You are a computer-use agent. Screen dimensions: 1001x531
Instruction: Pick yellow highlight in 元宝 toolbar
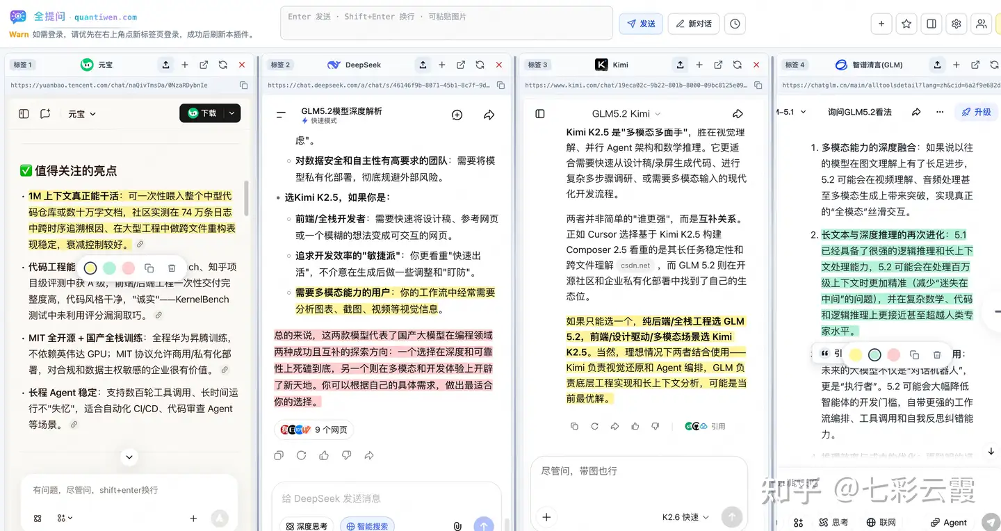[90, 268]
